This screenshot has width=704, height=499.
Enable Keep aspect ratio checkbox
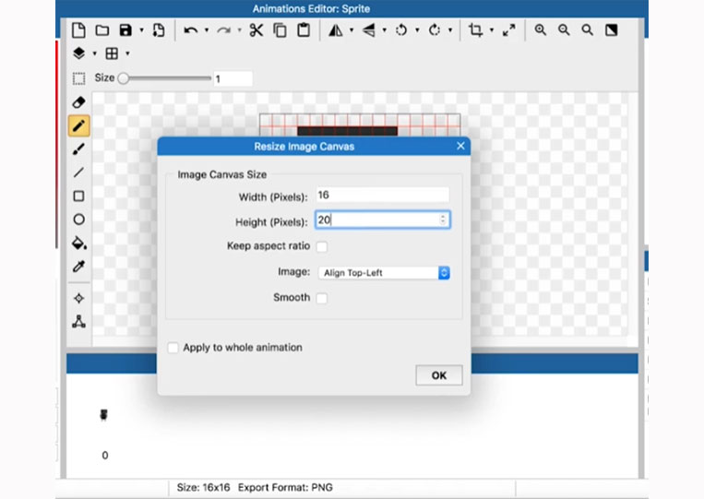[322, 247]
